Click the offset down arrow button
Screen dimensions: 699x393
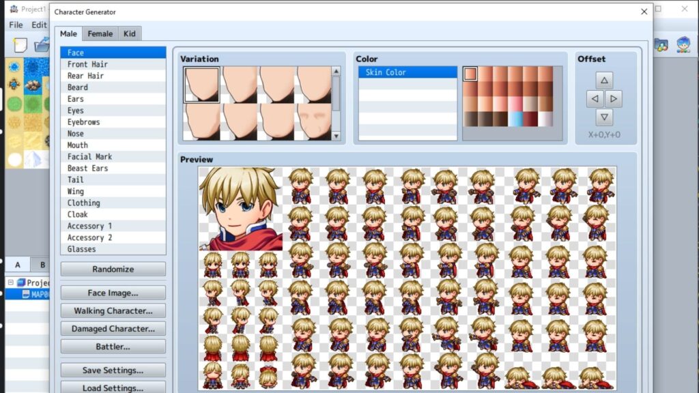[604, 117]
